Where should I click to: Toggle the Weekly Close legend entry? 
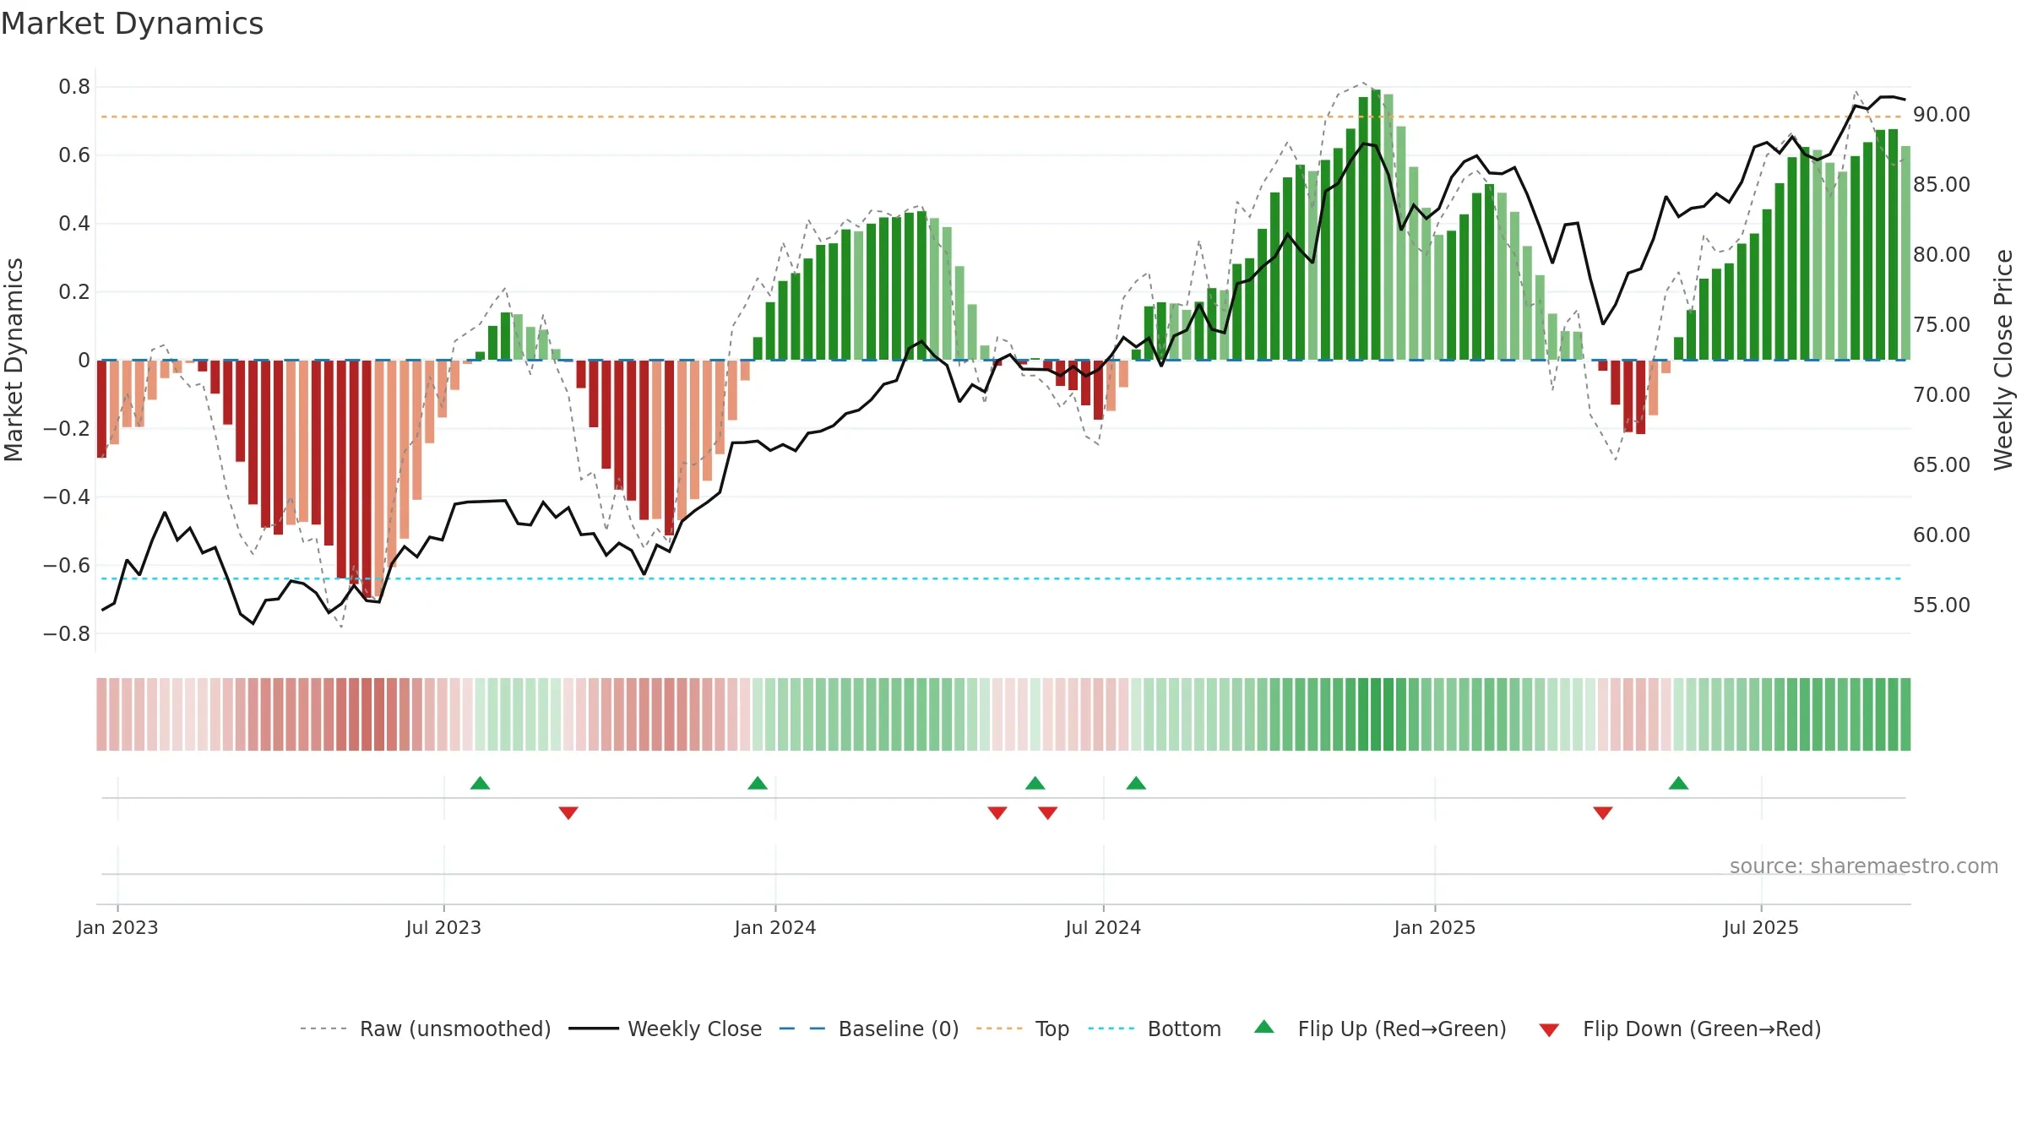pyautogui.click(x=665, y=1029)
